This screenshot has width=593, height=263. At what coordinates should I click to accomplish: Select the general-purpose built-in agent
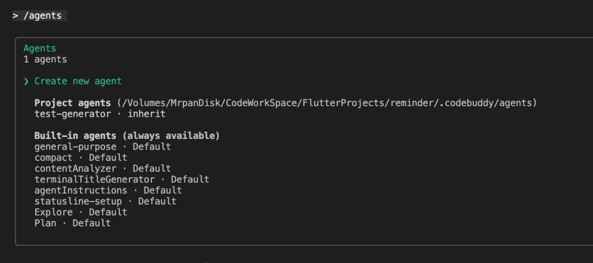click(x=75, y=147)
